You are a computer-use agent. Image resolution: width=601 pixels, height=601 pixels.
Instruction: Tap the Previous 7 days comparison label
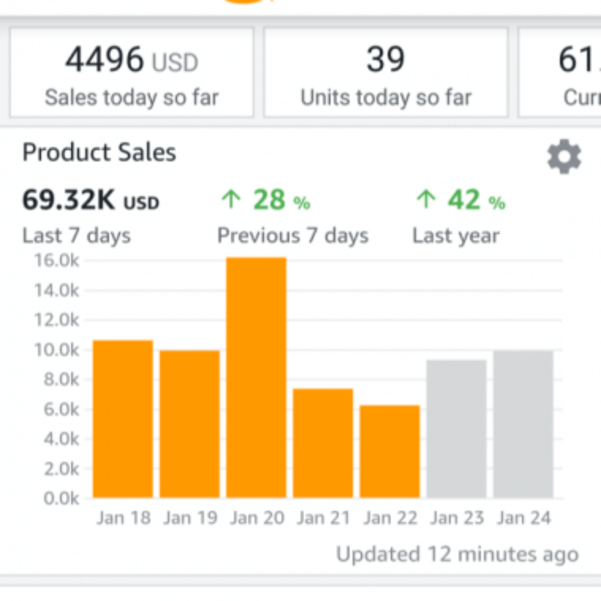point(293,236)
